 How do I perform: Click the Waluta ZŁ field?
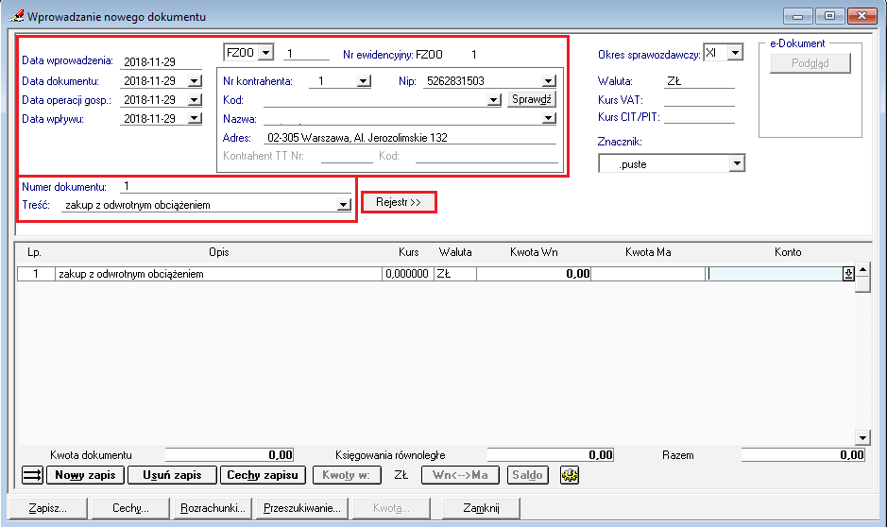[x=699, y=81]
